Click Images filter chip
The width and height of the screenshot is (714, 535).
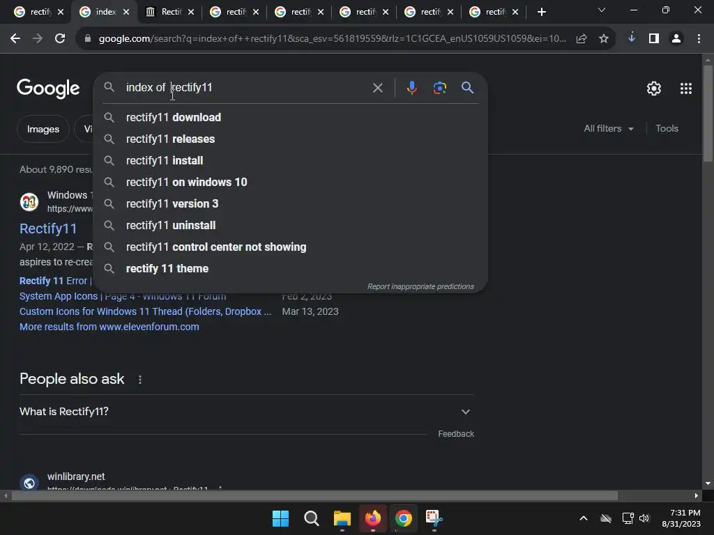43,129
